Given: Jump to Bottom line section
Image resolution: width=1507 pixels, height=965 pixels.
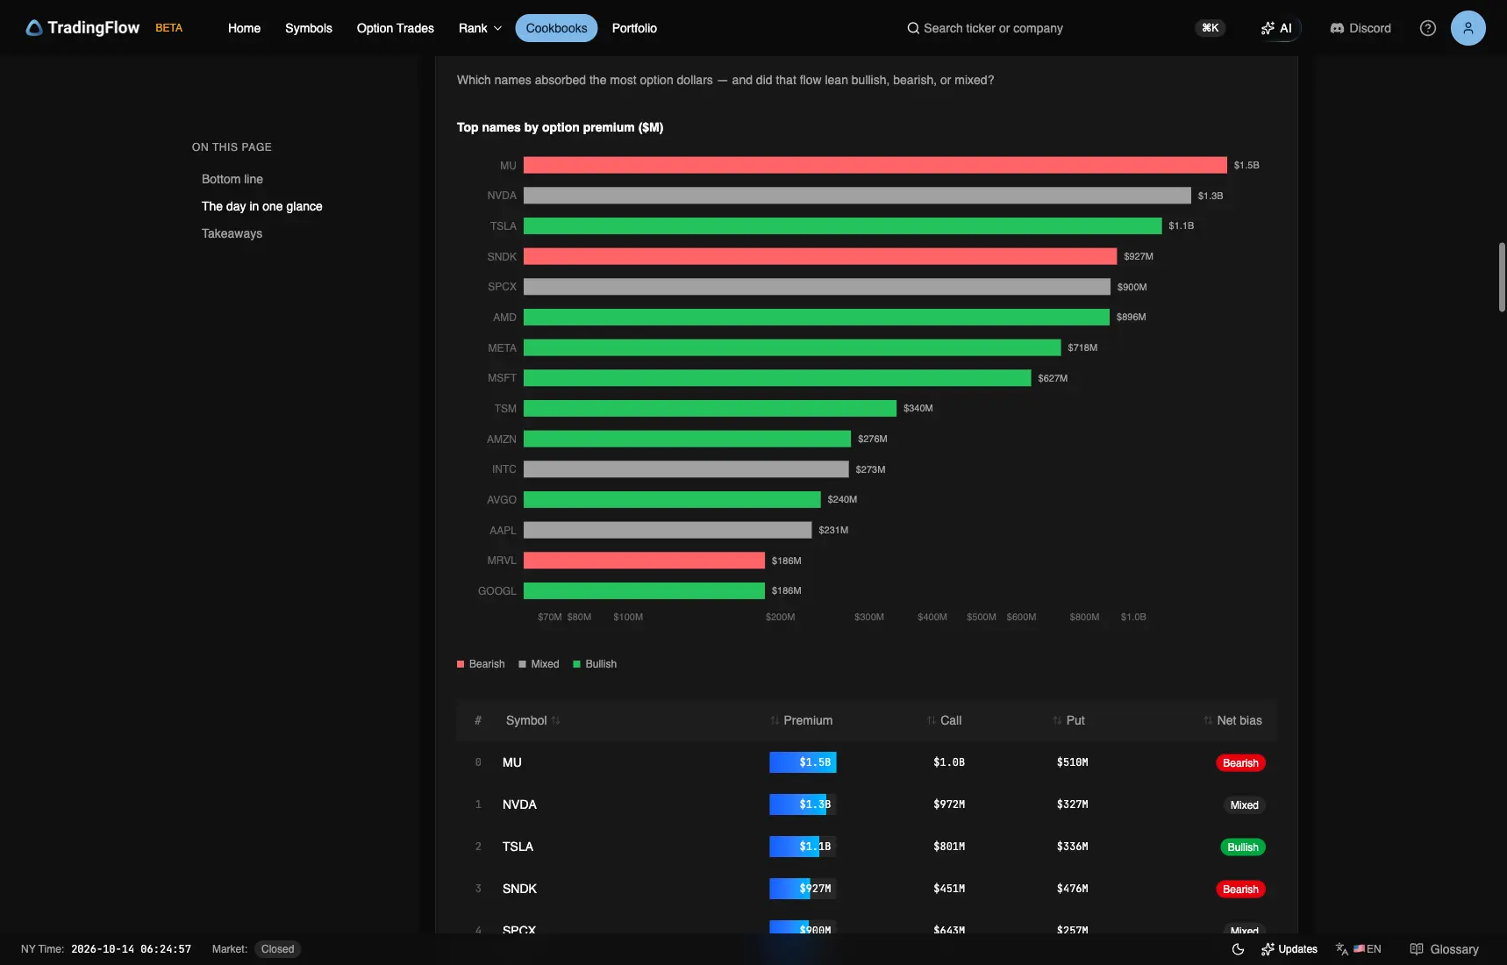Looking at the screenshot, I should (232, 179).
